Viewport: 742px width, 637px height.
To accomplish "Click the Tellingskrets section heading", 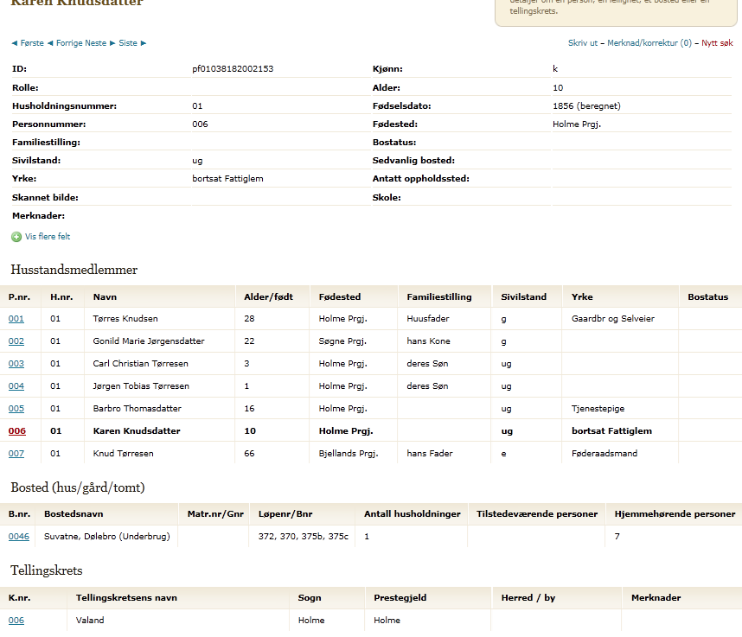I will click(47, 570).
